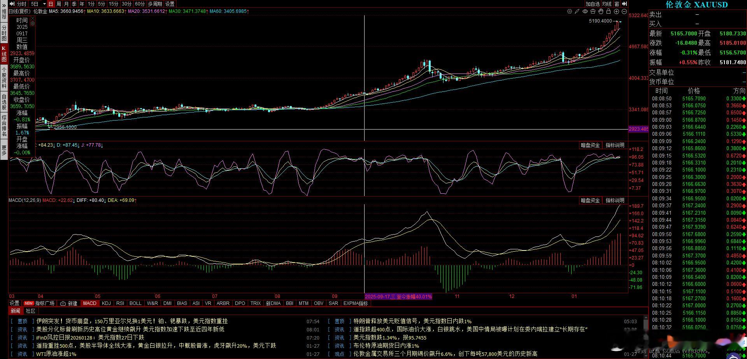The height and width of the screenshot is (359, 747).
Task: Click the 指标说明 indicator help button
Action: (615, 200)
